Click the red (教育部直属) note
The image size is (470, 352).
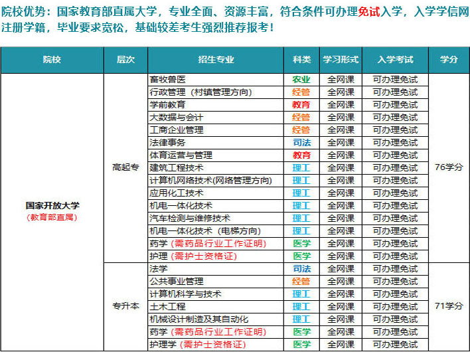point(52,217)
